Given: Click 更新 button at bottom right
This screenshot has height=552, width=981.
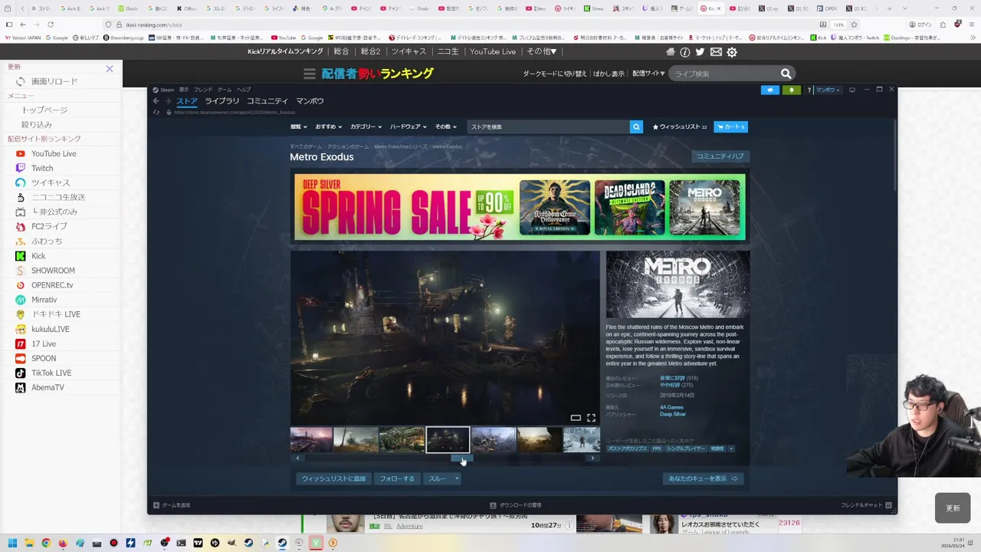Looking at the screenshot, I should tap(953, 508).
